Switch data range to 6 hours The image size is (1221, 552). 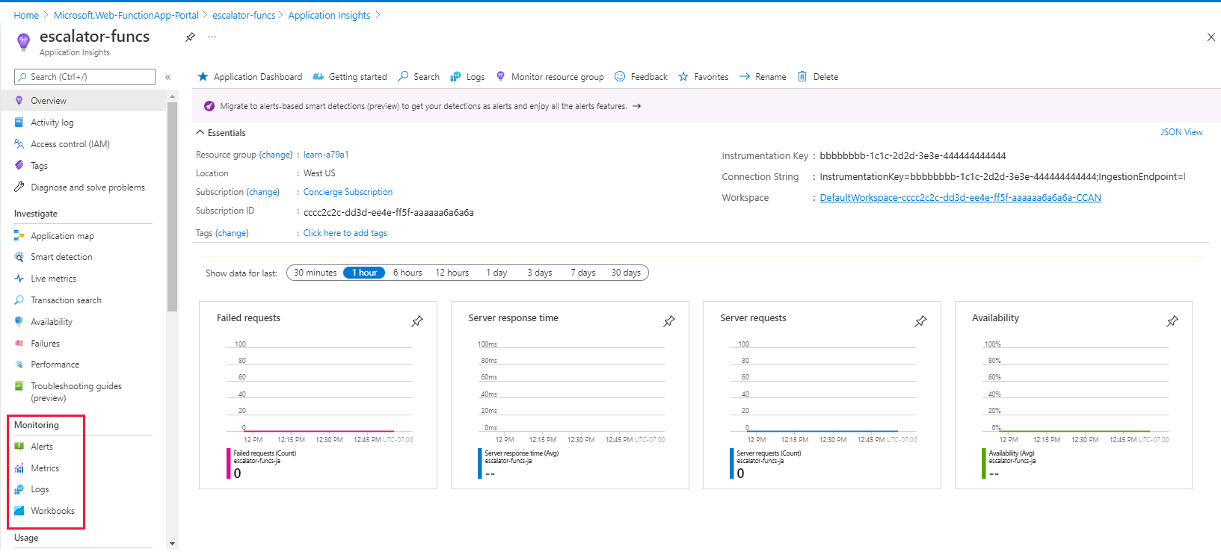tap(407, 273)
